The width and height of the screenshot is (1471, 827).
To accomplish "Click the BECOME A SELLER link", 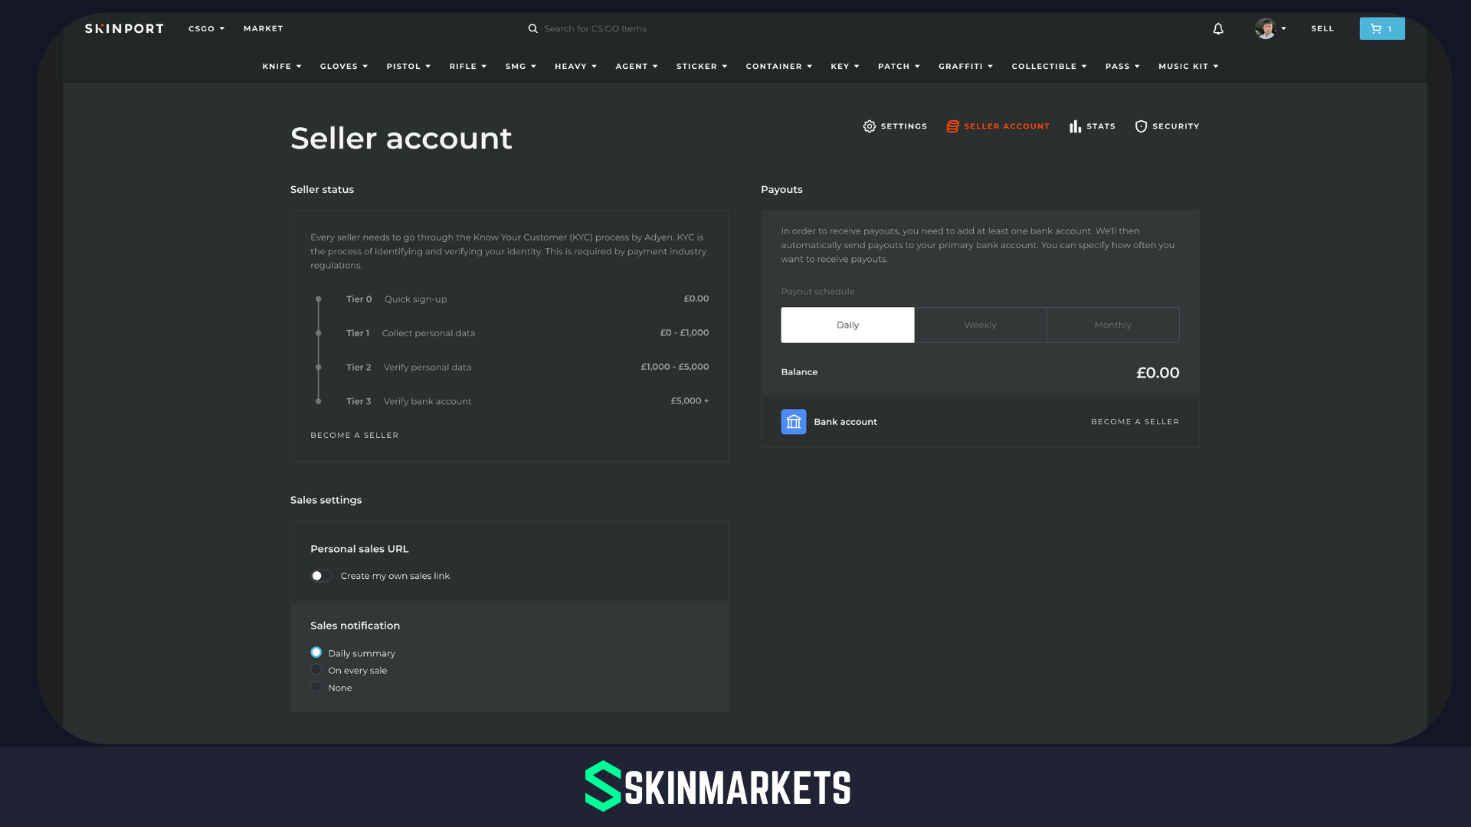I will (x=354, y=435).
